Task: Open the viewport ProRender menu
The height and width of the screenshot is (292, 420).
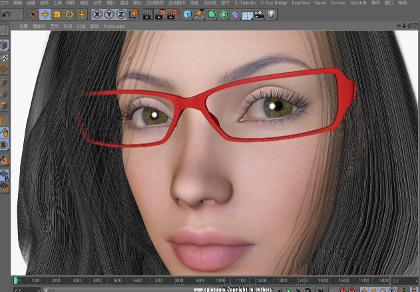Action: point(114,26)
